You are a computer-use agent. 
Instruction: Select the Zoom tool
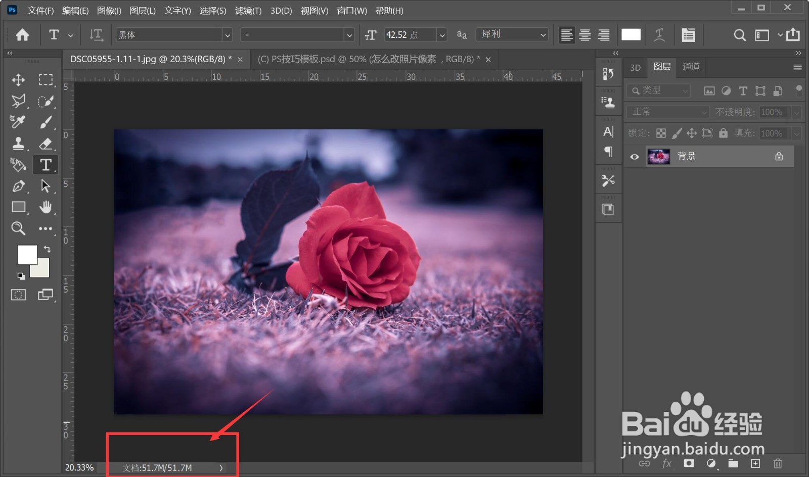(18, 228)
